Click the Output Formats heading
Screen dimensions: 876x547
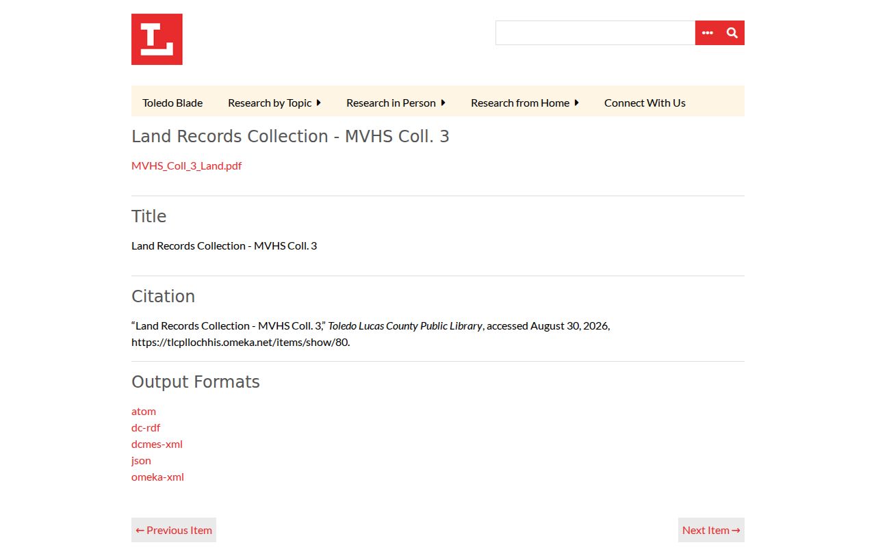[x=196, y=382]
